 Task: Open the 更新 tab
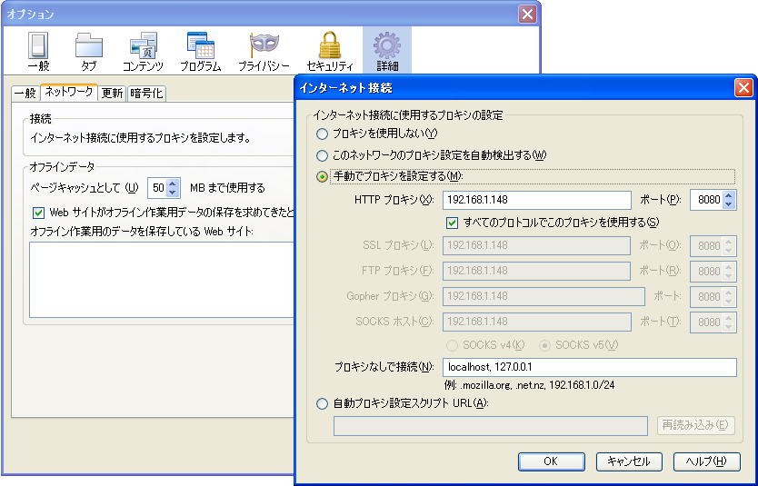point(112,93)
